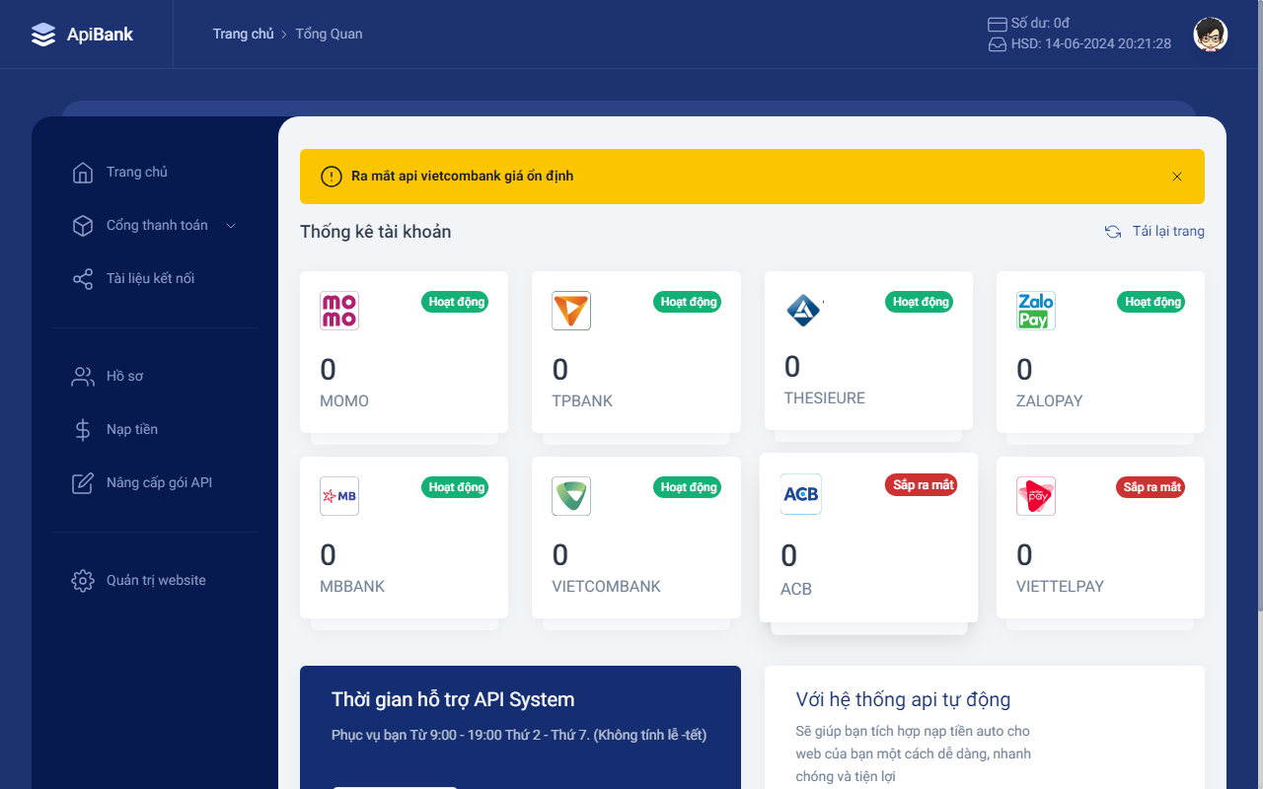Image resolution: width=1263 pixels, height=789 pixels.
Task: Click the Số dư: 0đ balance text
Action: coord(1041,24)
